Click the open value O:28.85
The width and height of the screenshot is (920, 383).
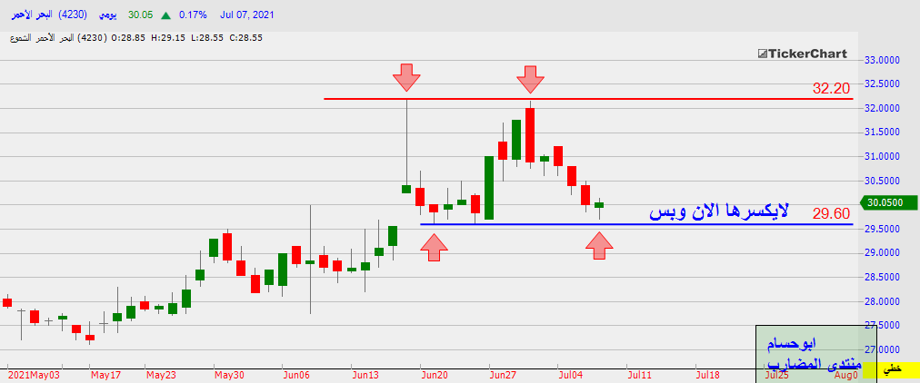pos(129,38)
